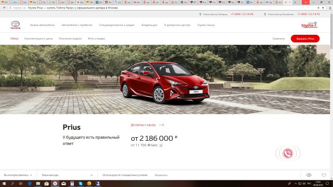Show hidden system tray icons chevron
This screenshot has width=333, height=187.
(296, 183)
